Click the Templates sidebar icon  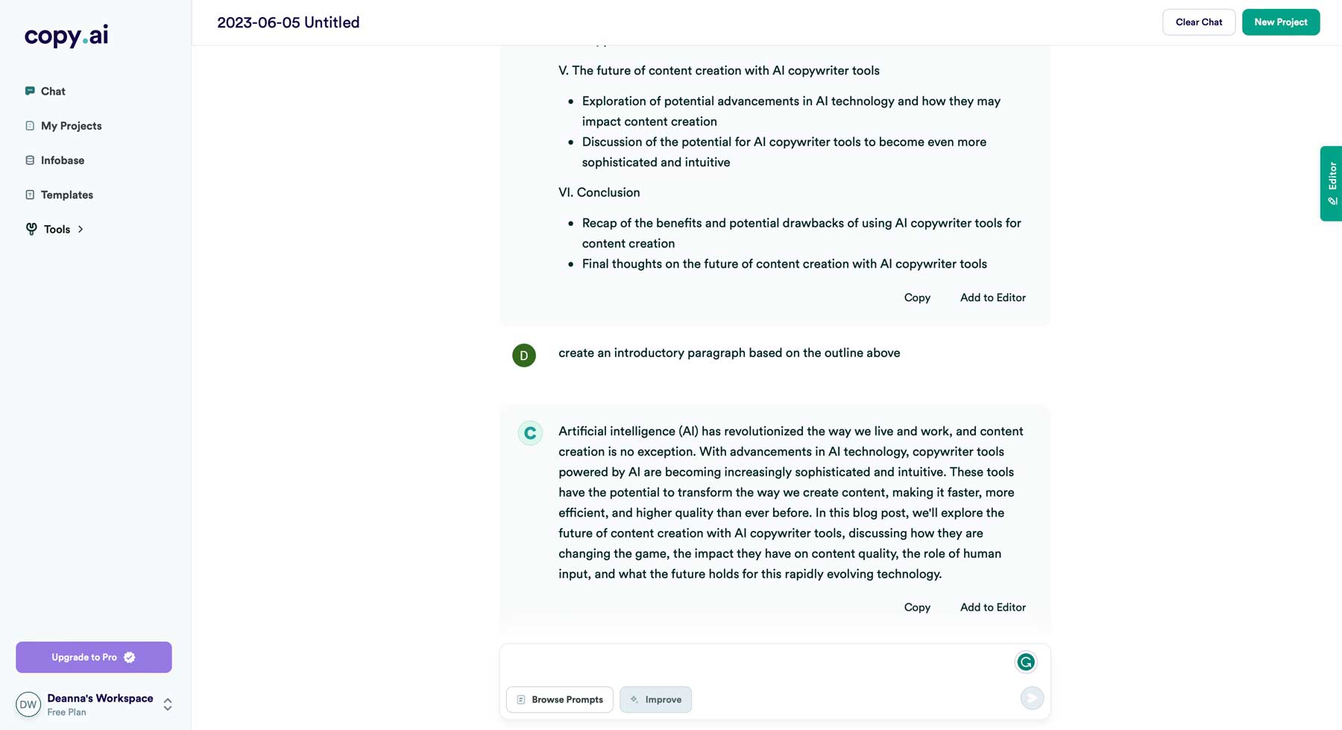point(30,195)
